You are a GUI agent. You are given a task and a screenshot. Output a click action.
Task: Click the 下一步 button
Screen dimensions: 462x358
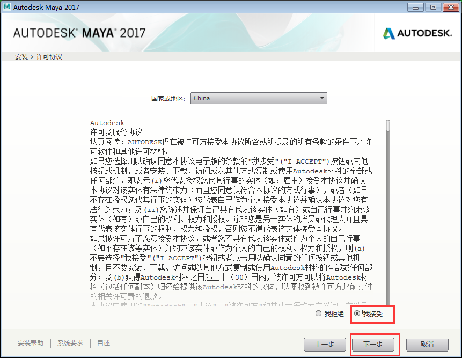[x=373, y=345]
